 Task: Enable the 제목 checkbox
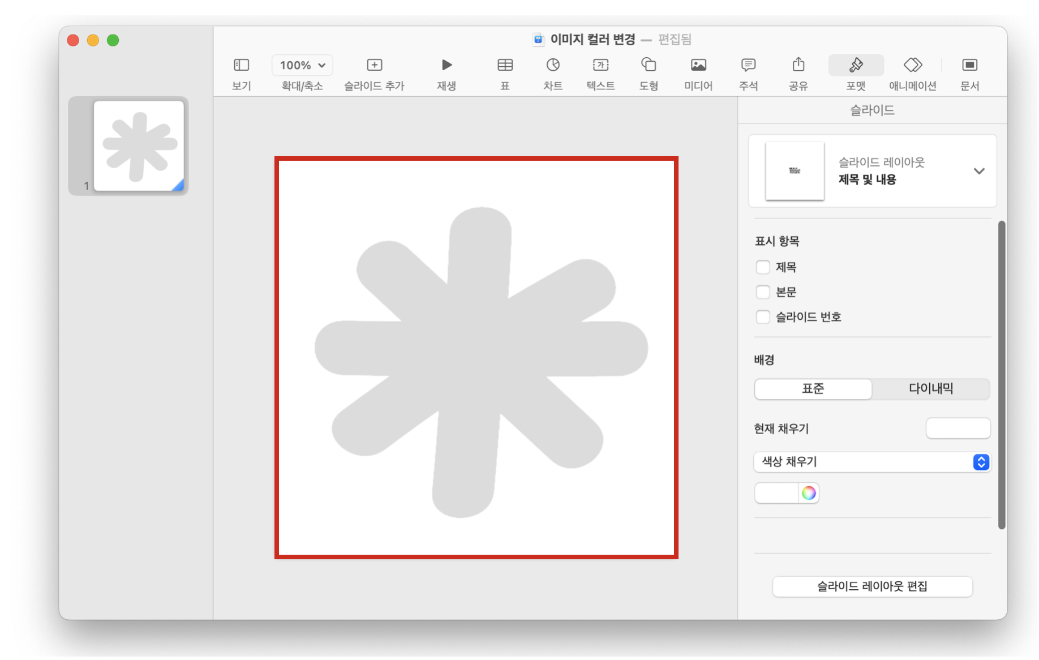click(762, 267)
